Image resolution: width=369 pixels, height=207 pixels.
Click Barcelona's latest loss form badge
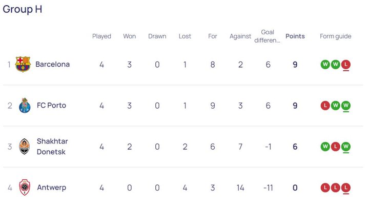[x=346, y=65]
